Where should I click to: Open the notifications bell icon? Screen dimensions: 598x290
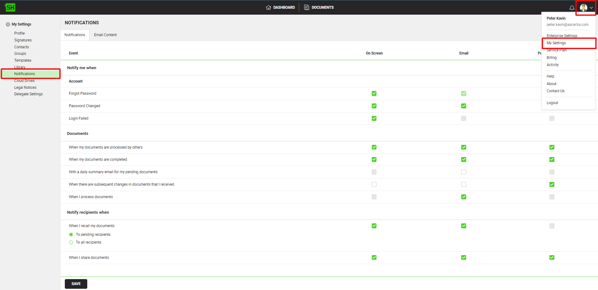572,8
